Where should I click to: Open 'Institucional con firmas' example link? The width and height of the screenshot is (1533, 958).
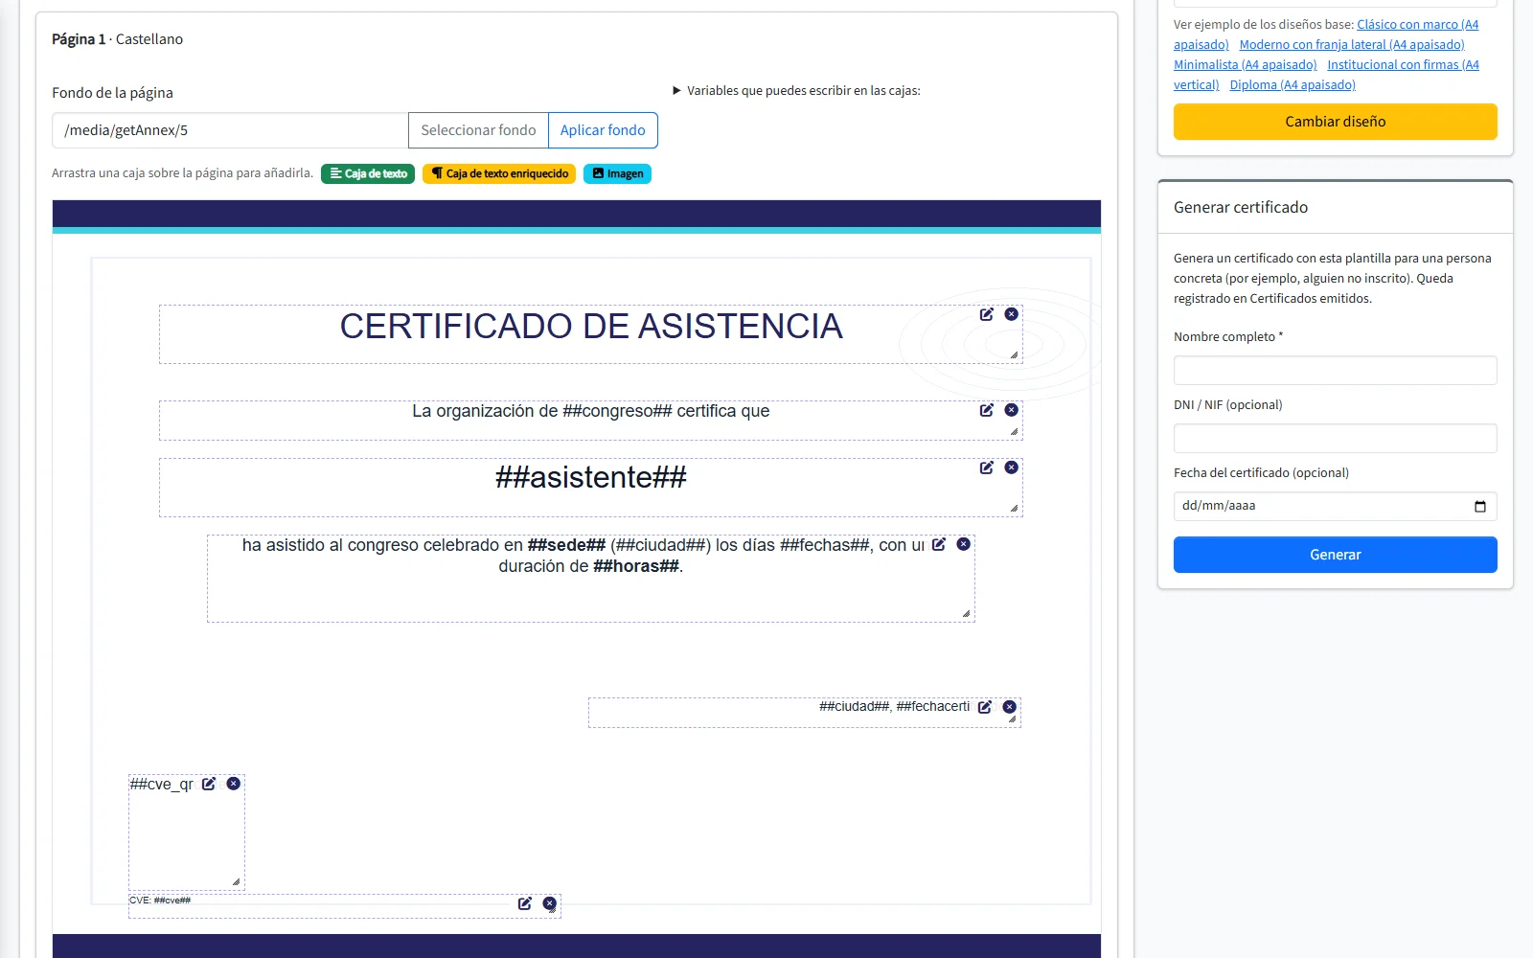pyautogui.click(x=1403, y=65)
